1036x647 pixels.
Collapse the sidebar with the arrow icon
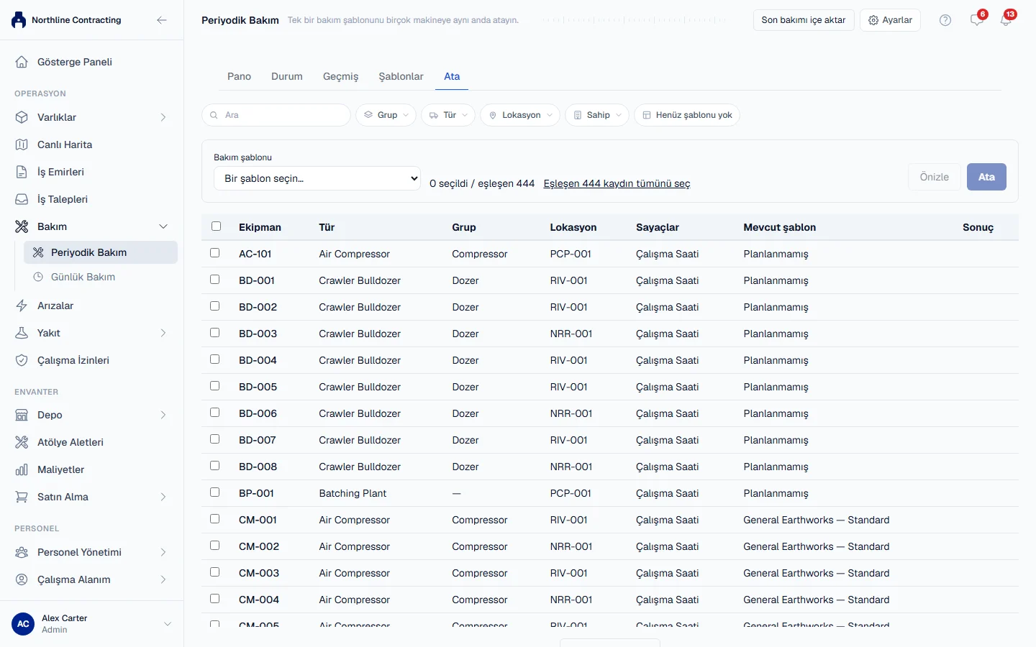162,20
